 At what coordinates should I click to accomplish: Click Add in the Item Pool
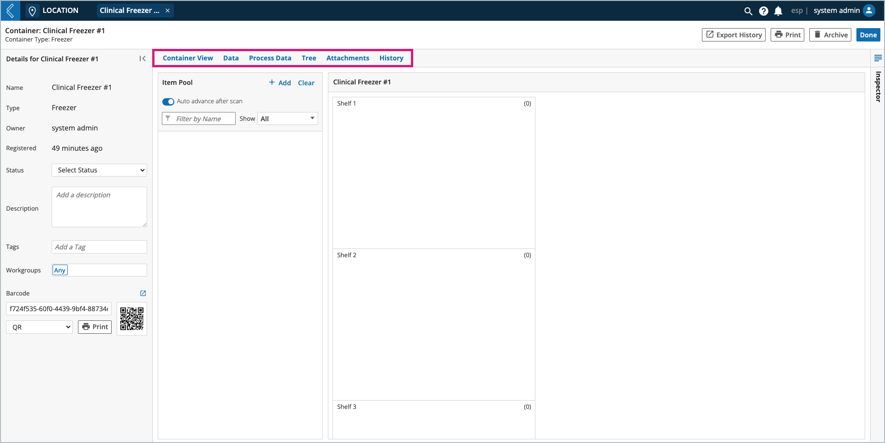[280, 83]
